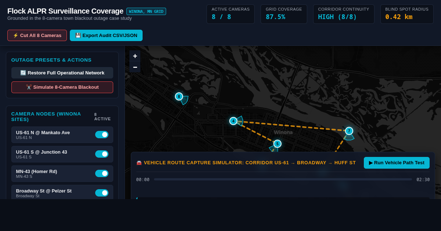This screenshot has height=231, width=441.
Task: Export Audit CSV/JSON
Action: [x=106, y=36]
